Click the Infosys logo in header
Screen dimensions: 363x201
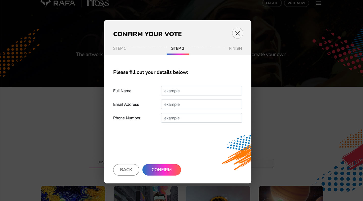click(x=98, y=3)
